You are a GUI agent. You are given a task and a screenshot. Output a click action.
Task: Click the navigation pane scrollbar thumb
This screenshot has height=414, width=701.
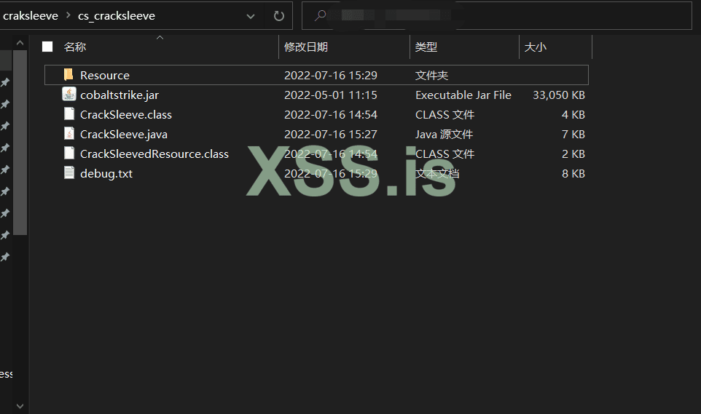pyautogui.click(x=20, y=143)
